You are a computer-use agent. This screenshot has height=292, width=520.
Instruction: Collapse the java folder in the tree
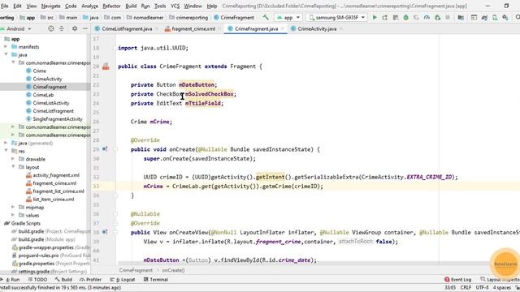point(6,54)
